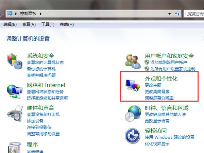Viewport: 204px width, 153px height.
Task: Click the 添加或删除用户帐户 link
Action: [169, 63]
